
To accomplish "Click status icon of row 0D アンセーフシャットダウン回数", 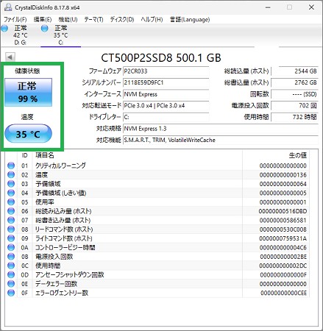I will click(x=11, y=275).
